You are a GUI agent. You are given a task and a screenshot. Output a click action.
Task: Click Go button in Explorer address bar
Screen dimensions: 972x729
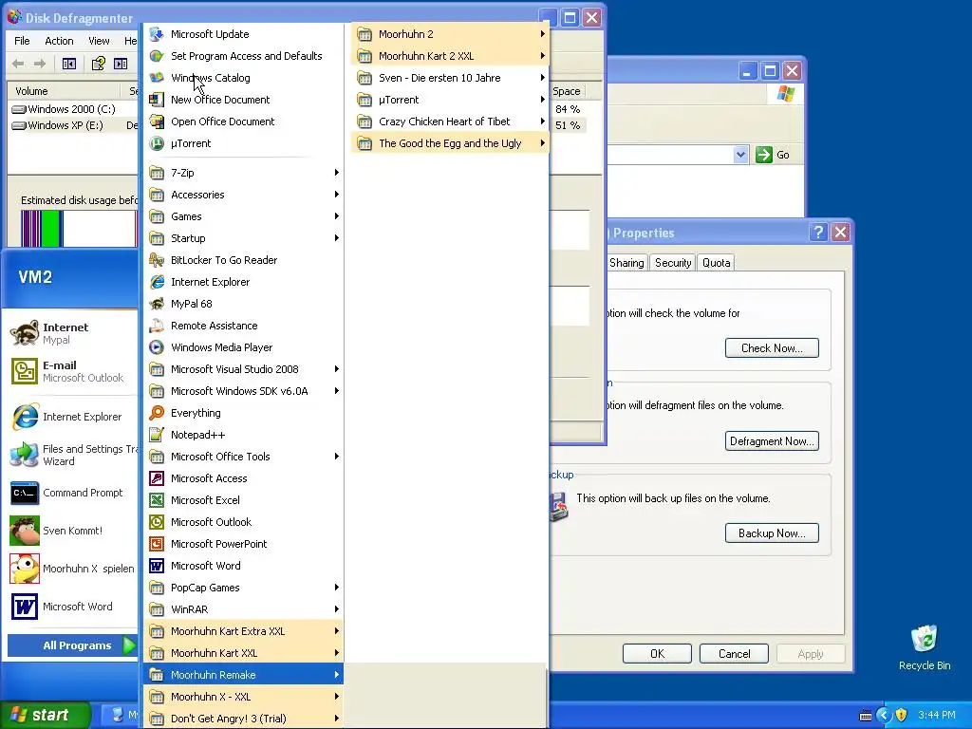coord(773,155)
